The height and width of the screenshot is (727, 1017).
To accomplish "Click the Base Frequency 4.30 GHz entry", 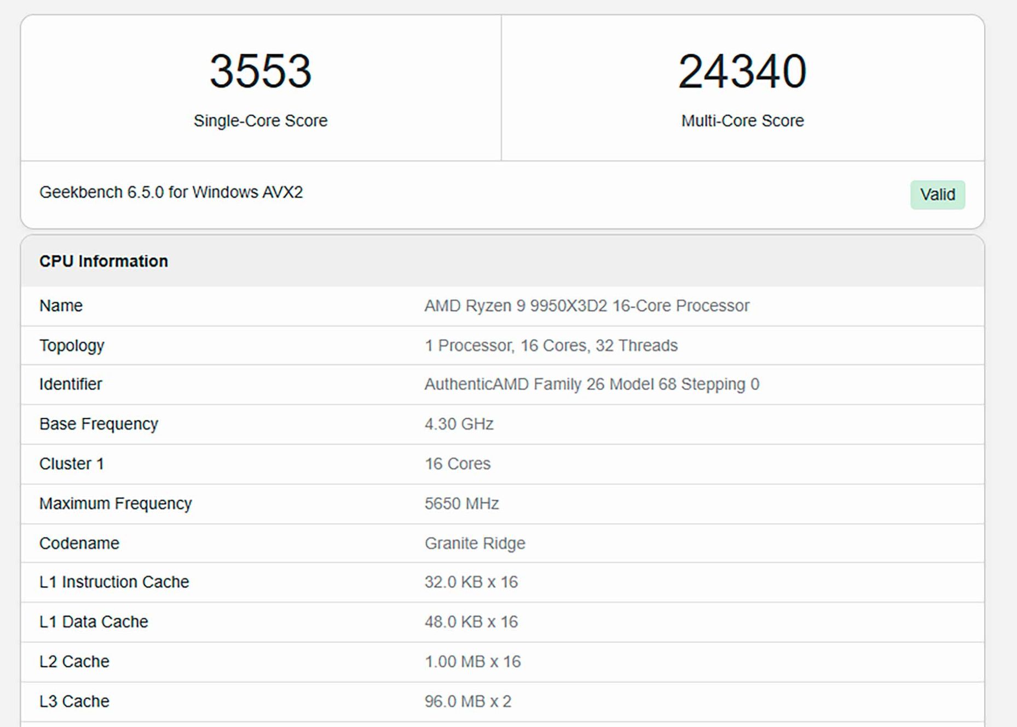I will click(459, 424).
